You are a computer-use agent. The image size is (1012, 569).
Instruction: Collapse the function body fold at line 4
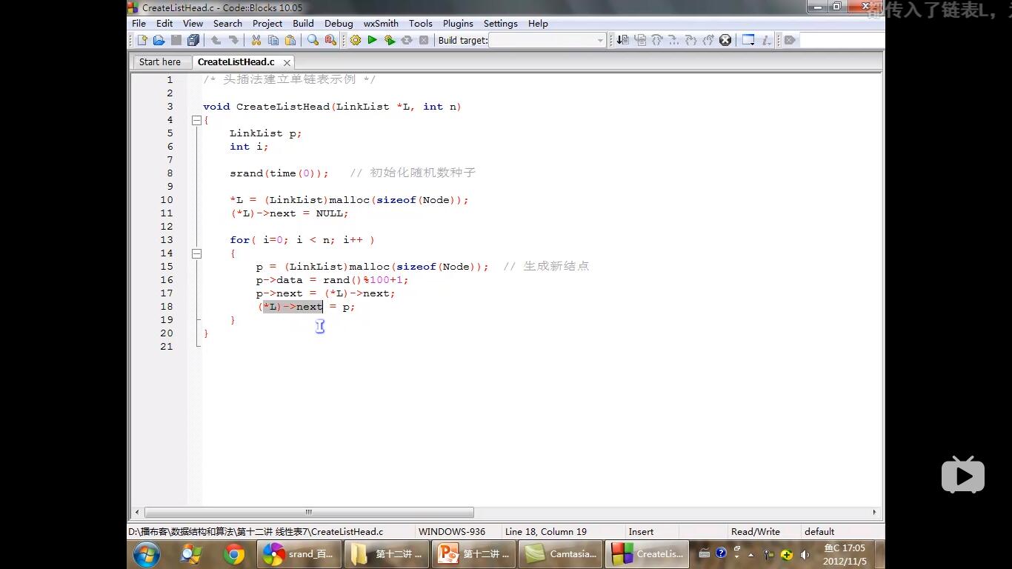196,120
